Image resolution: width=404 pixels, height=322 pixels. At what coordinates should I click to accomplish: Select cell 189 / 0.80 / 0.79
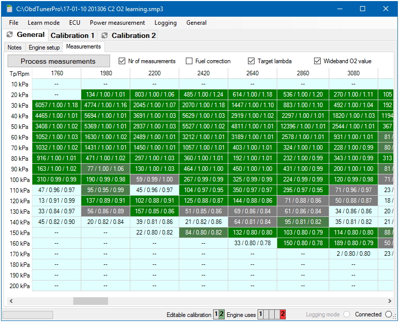point(353,243)
